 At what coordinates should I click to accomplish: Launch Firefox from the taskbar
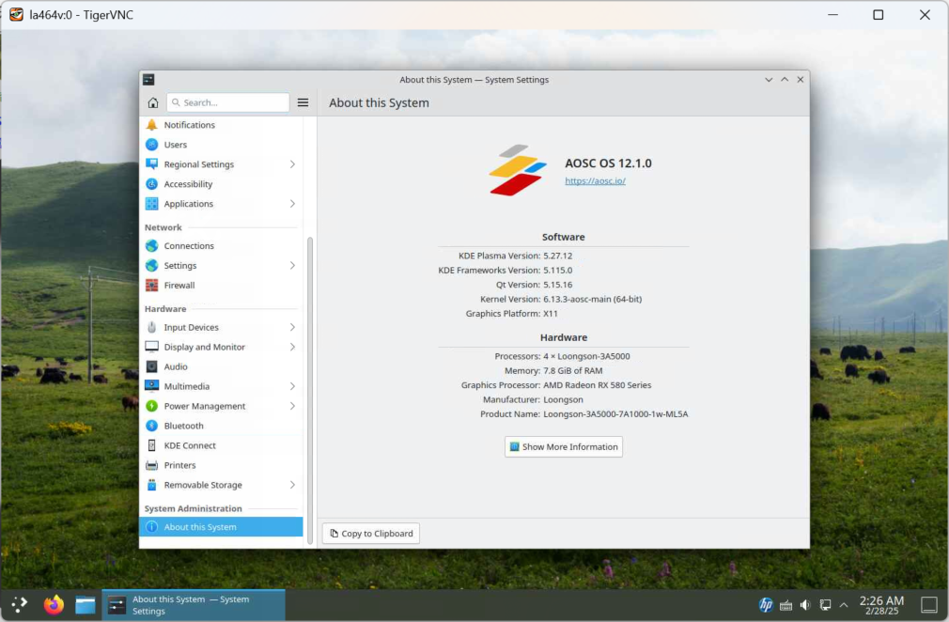[54, 604]
